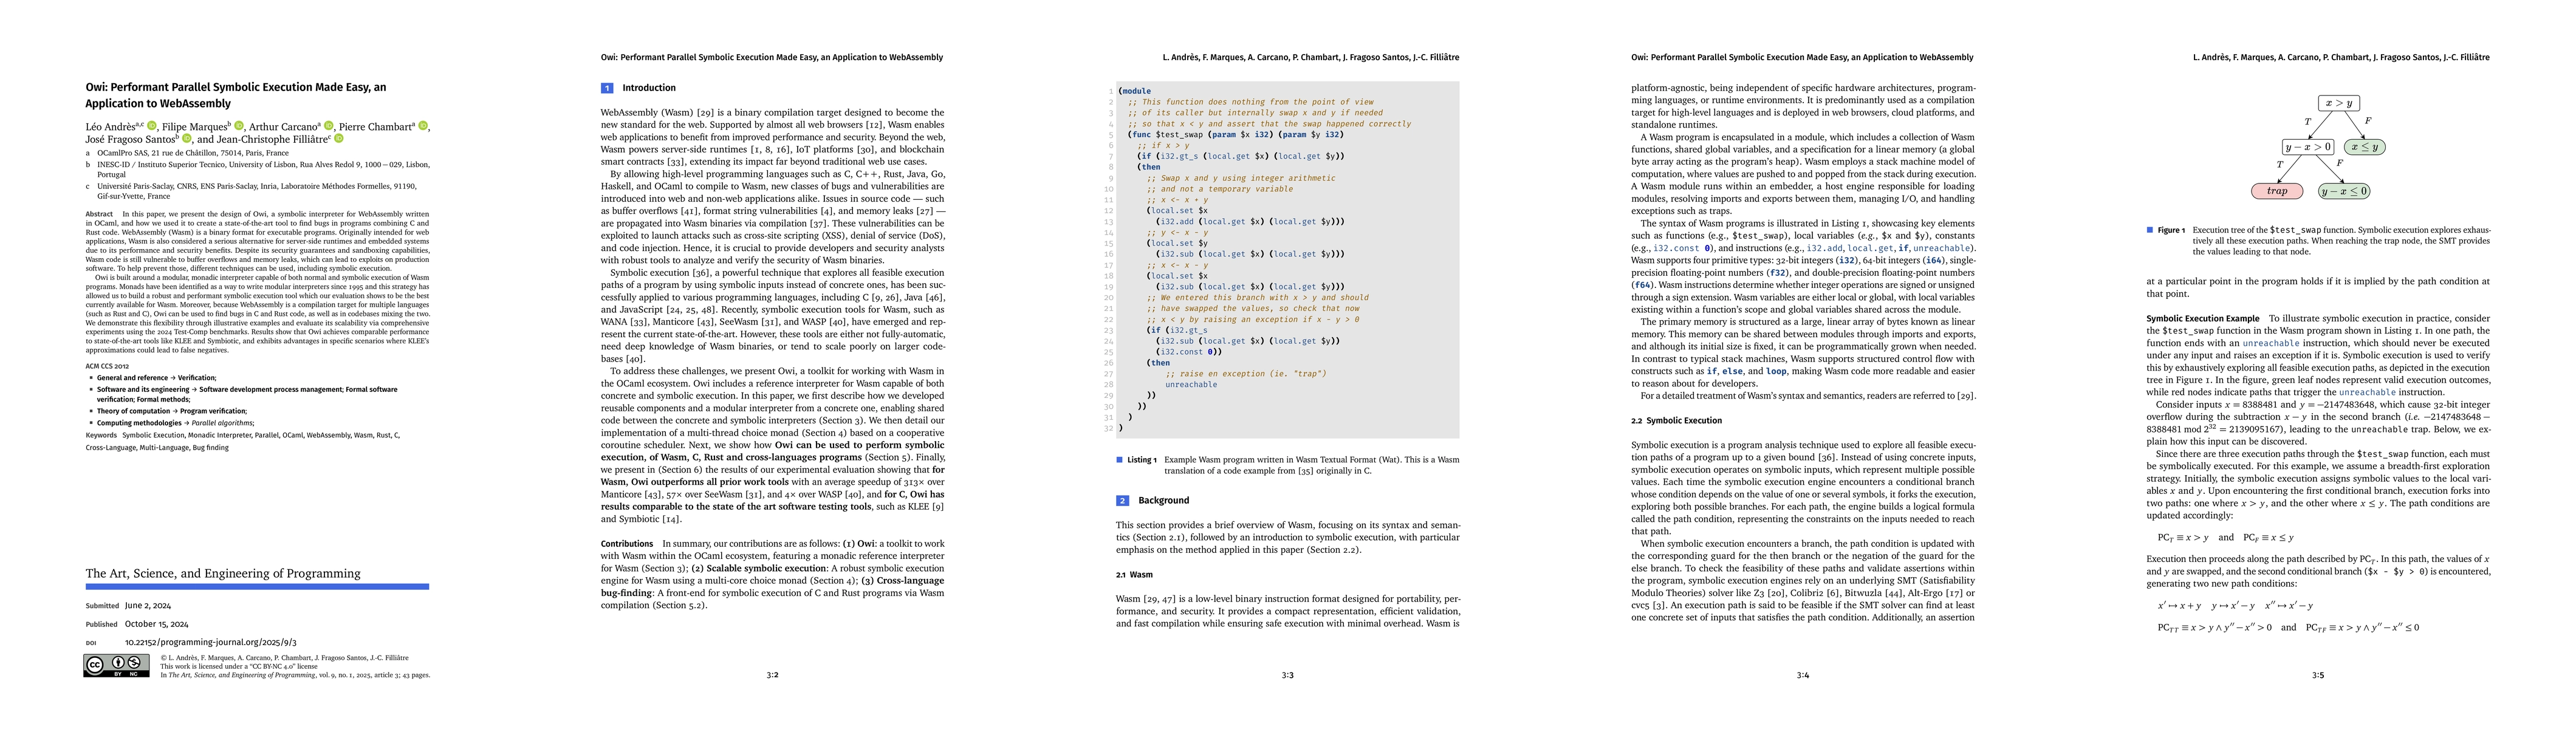Click the 'ACM CCS 2012' heading
The width and height of the screenshot is (2576, 729).
click(x=107, y=366)
